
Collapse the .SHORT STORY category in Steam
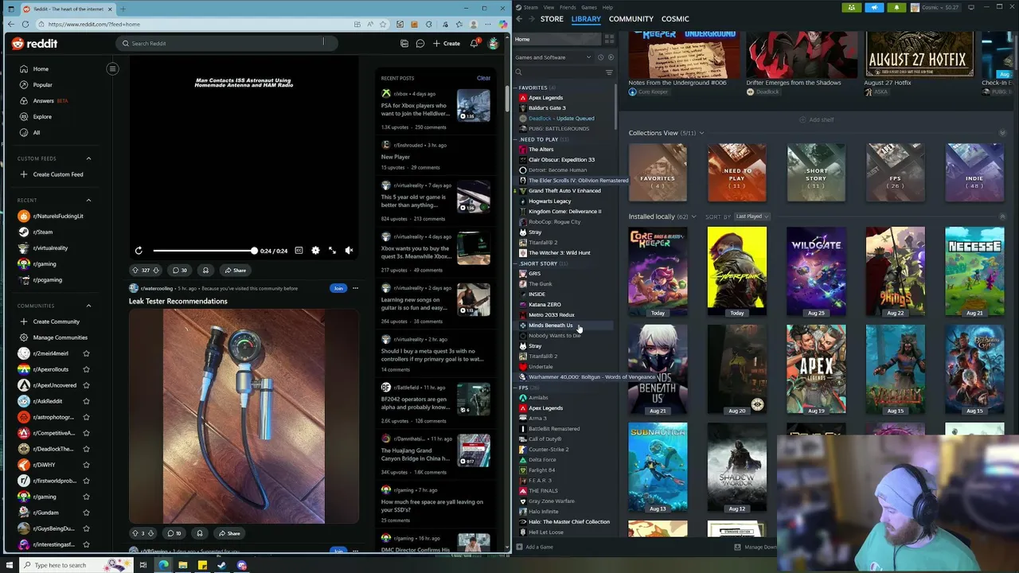[x=516, y=263]
